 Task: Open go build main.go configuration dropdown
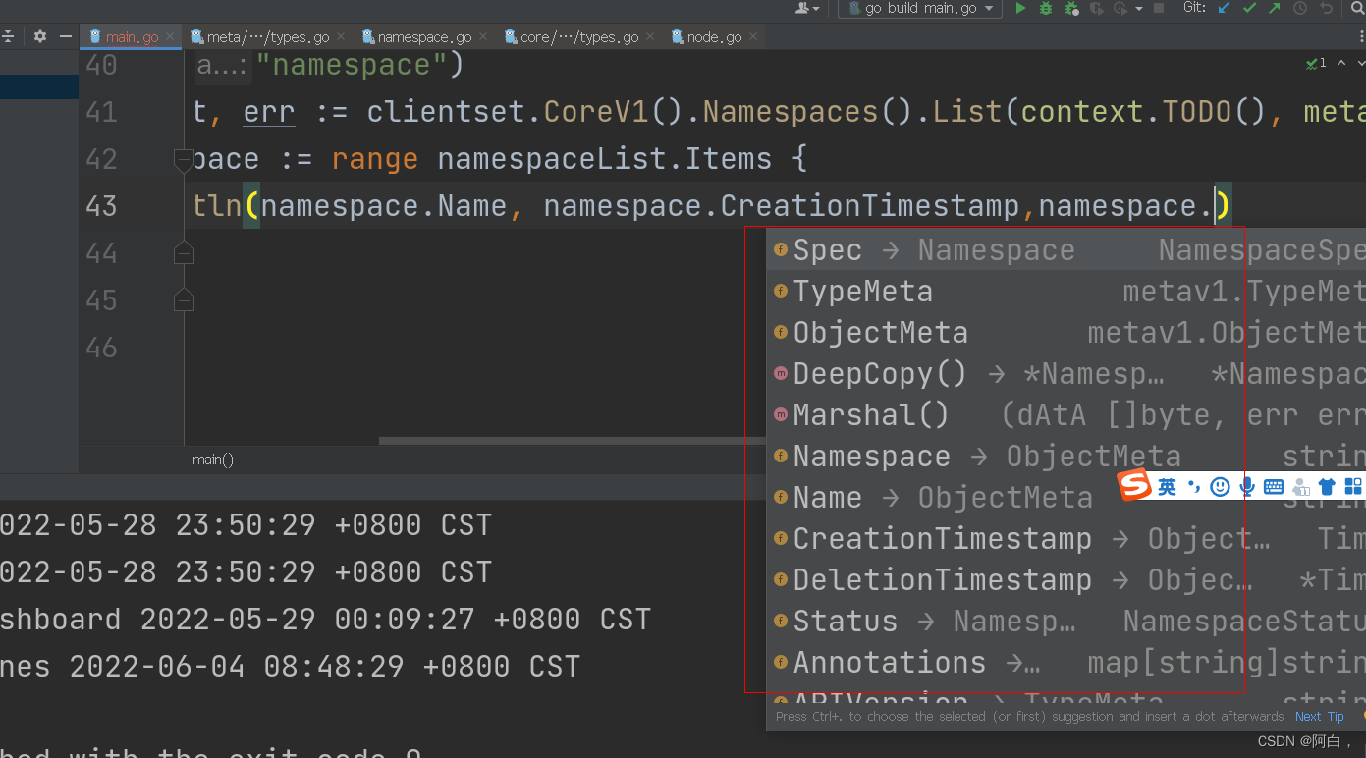[x=921, y=8]
